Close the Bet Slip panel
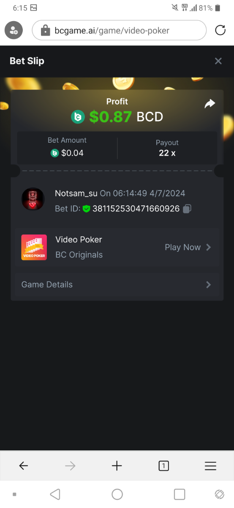 click(218, 61)
